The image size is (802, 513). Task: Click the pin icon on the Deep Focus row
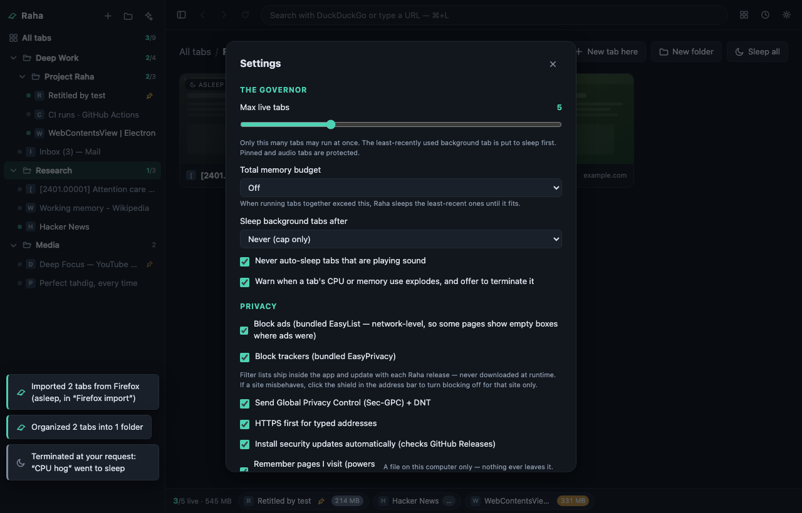pyautogui.click(x=149, y=265)
